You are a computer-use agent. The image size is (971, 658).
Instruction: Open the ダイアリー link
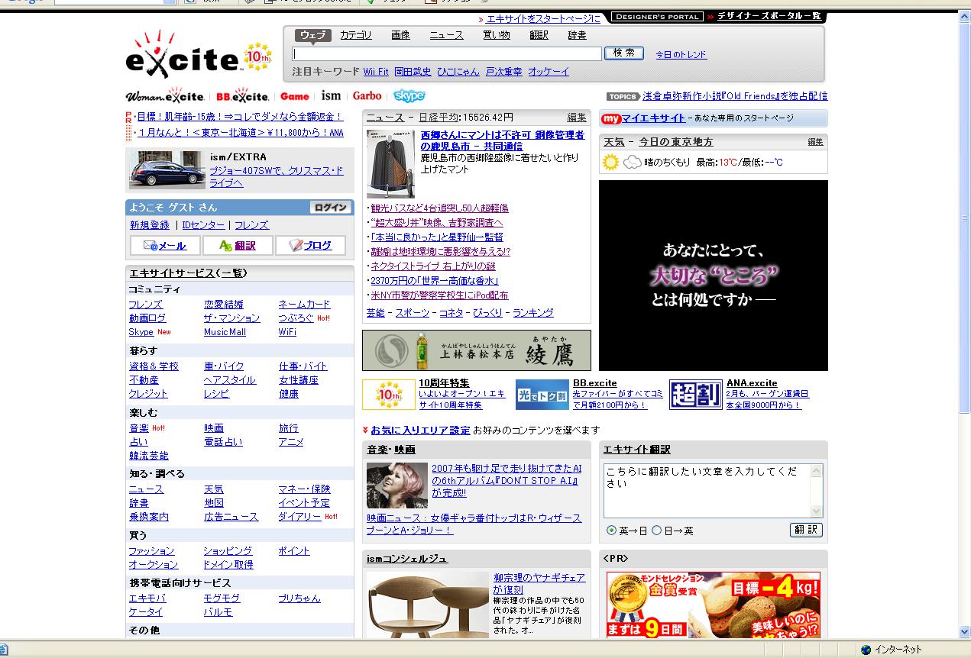[299, 517]
